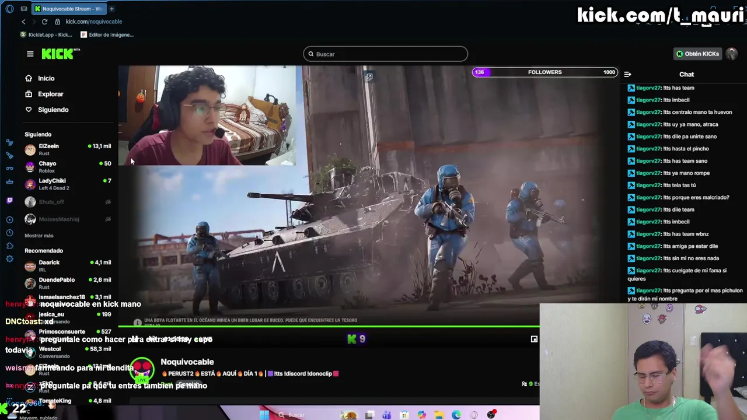Reload the page
Image resolution: width=747 pixels, height=420 pixels.
click(x=44, y=22)
